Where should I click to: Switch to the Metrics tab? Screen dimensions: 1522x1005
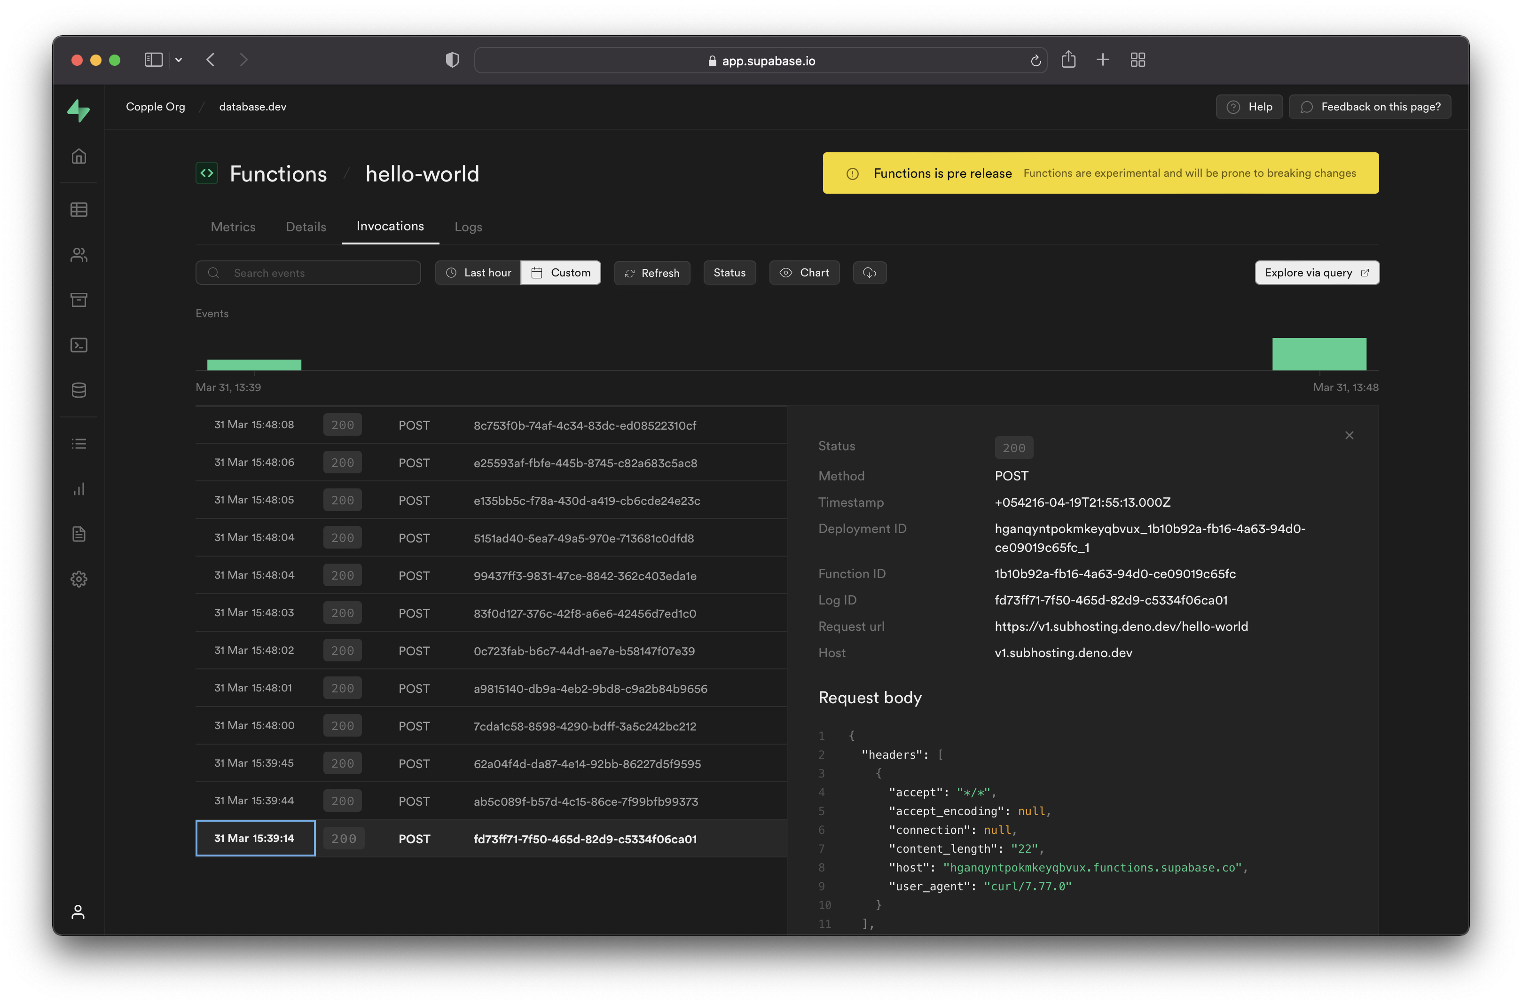[232, 226]
